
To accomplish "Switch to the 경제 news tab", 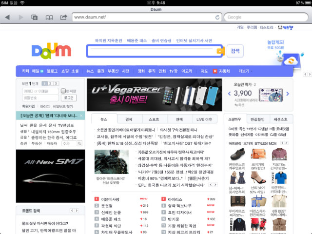I will (129, 119).
